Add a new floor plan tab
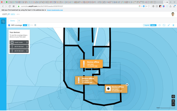This screenshot has width=177, height=111. click(19, 21)
